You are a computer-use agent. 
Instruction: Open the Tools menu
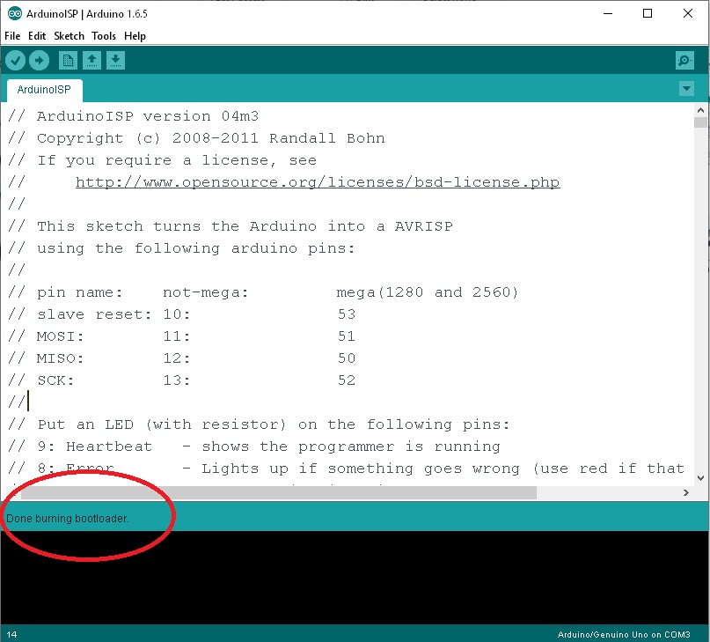click(x=104, y=36)
